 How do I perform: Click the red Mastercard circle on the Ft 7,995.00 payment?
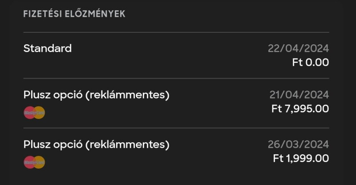point(29,113)
